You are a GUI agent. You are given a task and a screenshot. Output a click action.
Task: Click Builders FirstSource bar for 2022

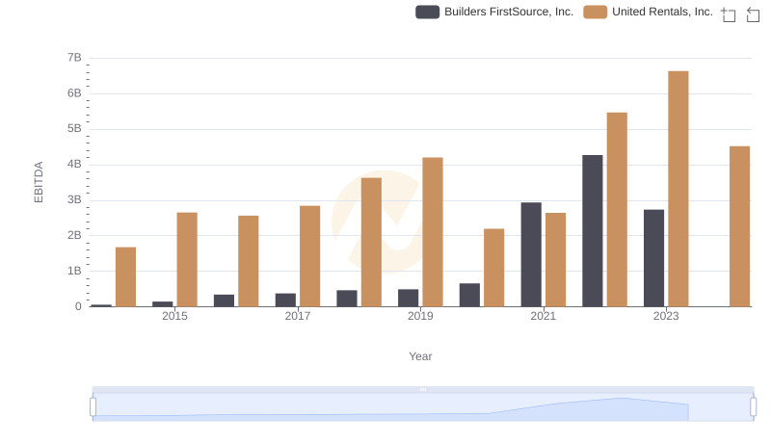click(593, 231)
